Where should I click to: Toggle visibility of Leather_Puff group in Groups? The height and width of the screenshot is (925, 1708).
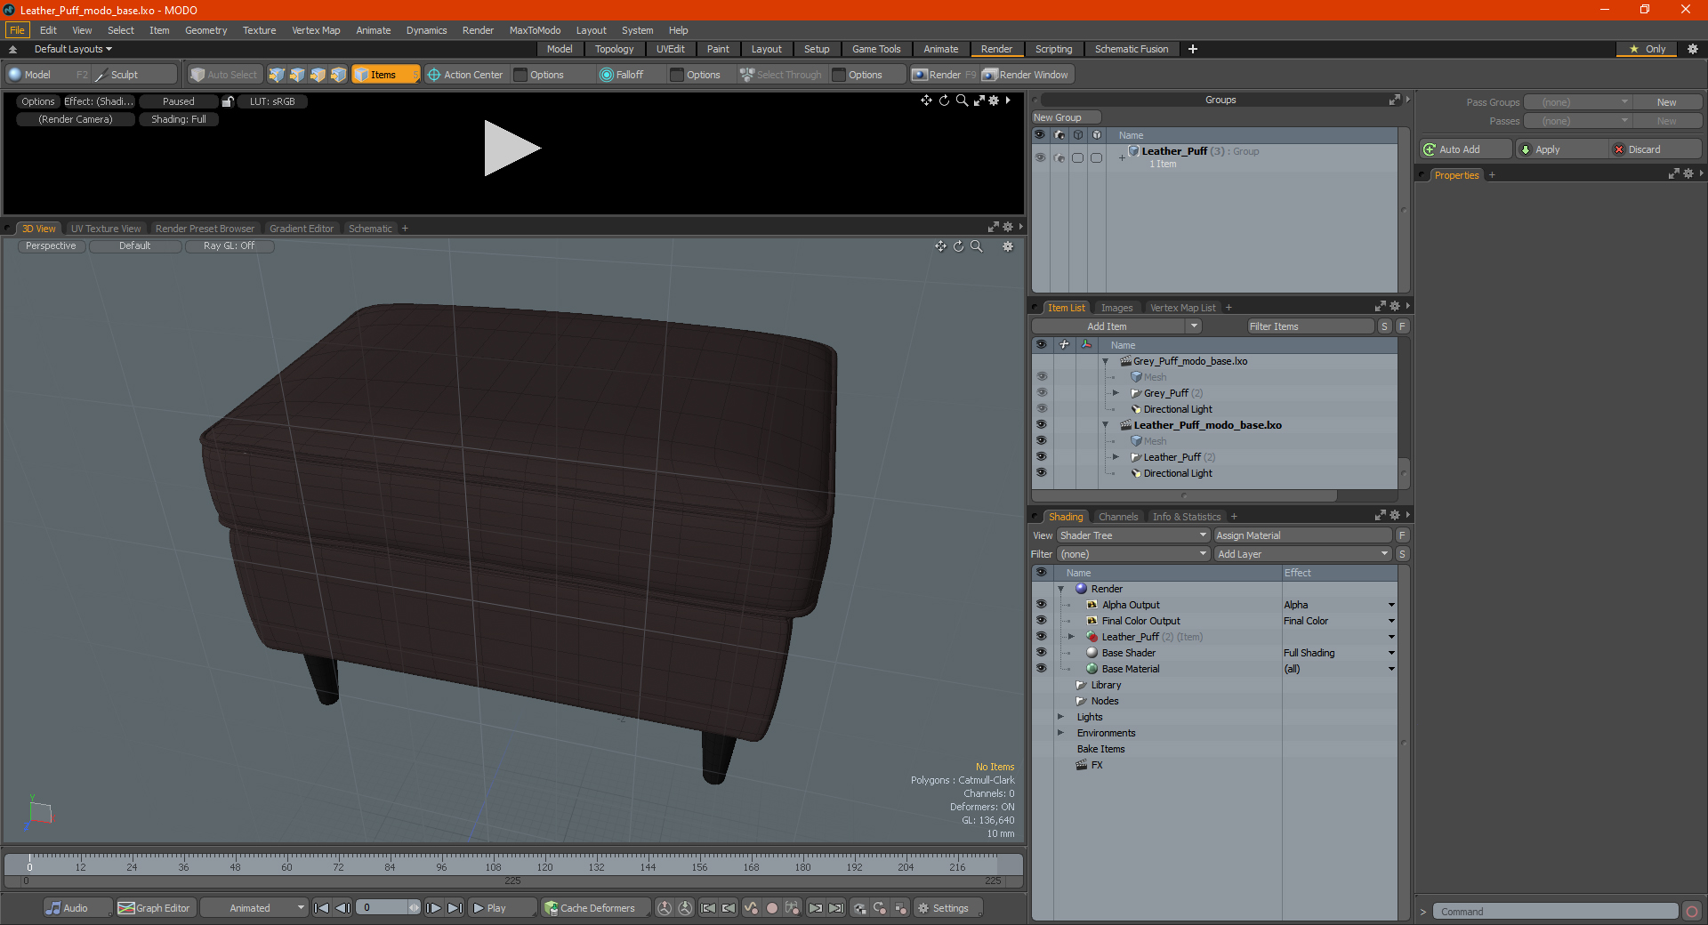[x=1040, y=157]
